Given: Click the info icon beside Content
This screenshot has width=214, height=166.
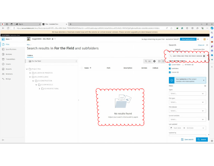Looking at the screenshot, I should pos(178,72).
